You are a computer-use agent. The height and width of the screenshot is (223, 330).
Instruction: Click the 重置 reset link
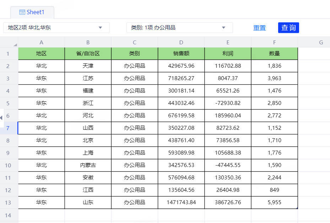click(259, 28)
